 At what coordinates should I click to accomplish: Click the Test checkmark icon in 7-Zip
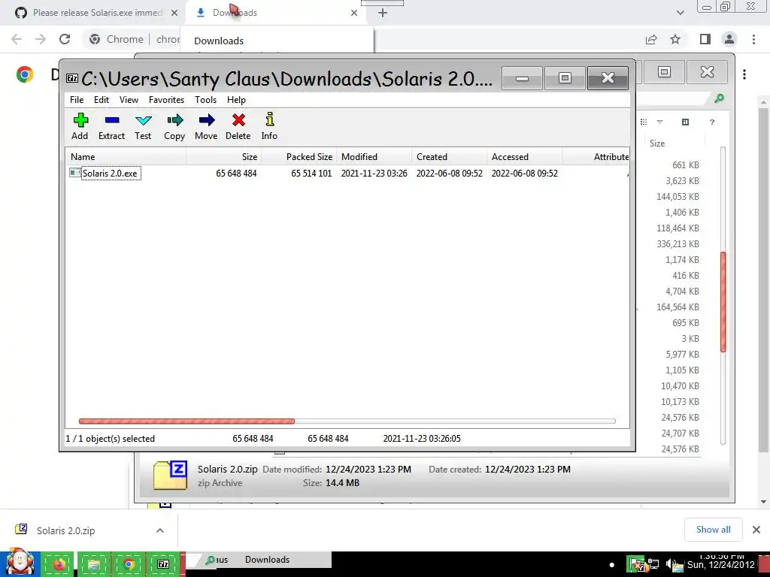(x=144, y=120)
